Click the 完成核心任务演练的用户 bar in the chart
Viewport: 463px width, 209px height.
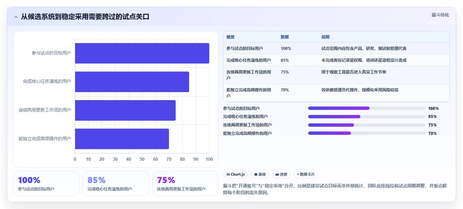pyautogui.click(x=132, y=82)
